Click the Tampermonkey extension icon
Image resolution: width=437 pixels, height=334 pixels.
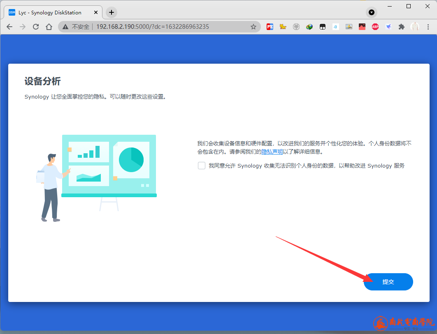tap(323, 27)
